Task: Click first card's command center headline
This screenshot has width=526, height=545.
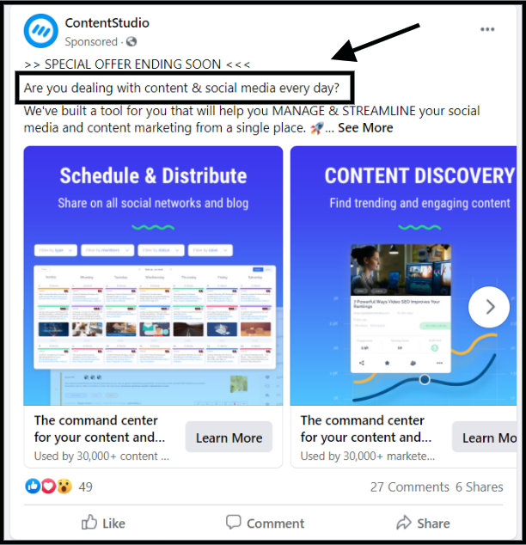Action: click(100, 429)
